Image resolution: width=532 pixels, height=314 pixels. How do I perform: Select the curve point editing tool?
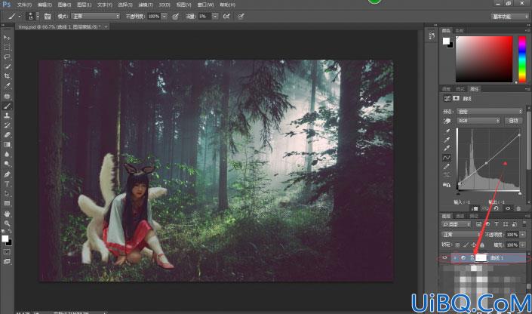tap(447, 158)
